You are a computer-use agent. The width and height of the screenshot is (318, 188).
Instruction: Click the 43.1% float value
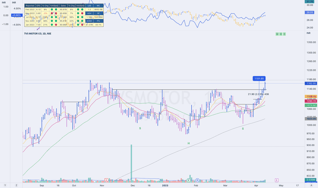(x=98, y=25)
